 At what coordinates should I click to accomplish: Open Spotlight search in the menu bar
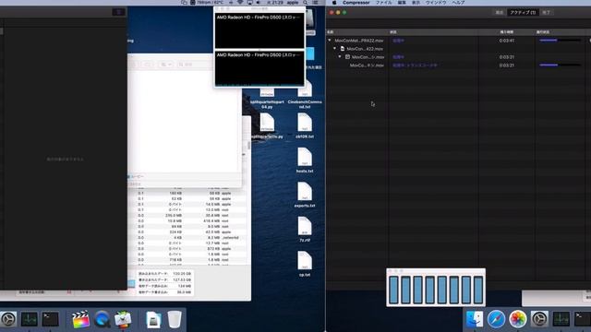click(x=306, y=3)
